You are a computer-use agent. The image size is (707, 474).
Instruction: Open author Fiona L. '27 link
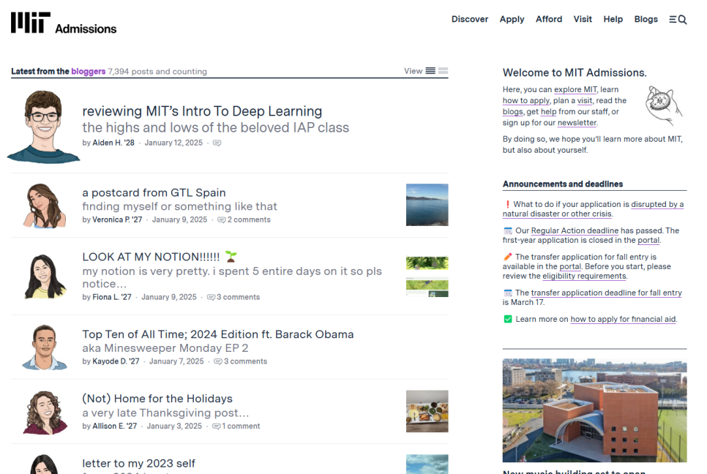coord(112,297)
